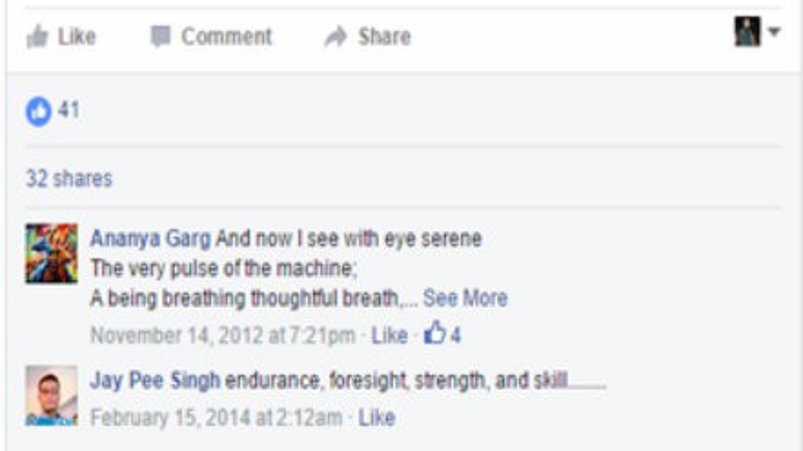The image size is (803, 451).
Task: Click the Comment speech bubble icon
Action: [x=160, y=37]
